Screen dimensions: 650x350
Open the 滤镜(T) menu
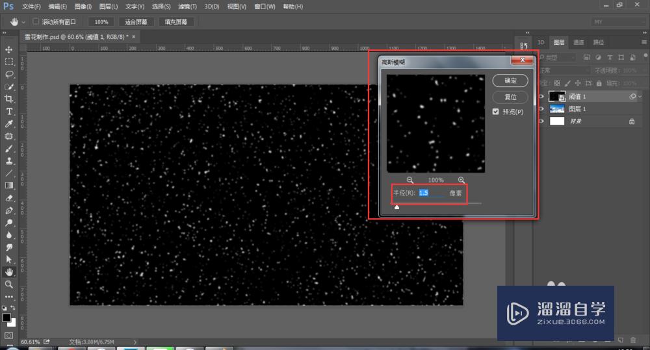187,6
